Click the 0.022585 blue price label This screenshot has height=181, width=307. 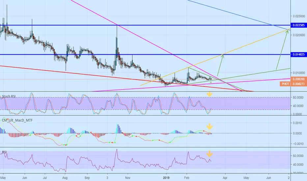click(x=298, y=25)
